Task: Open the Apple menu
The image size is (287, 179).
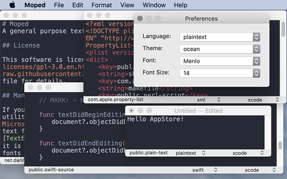Action: click(12, 5)
